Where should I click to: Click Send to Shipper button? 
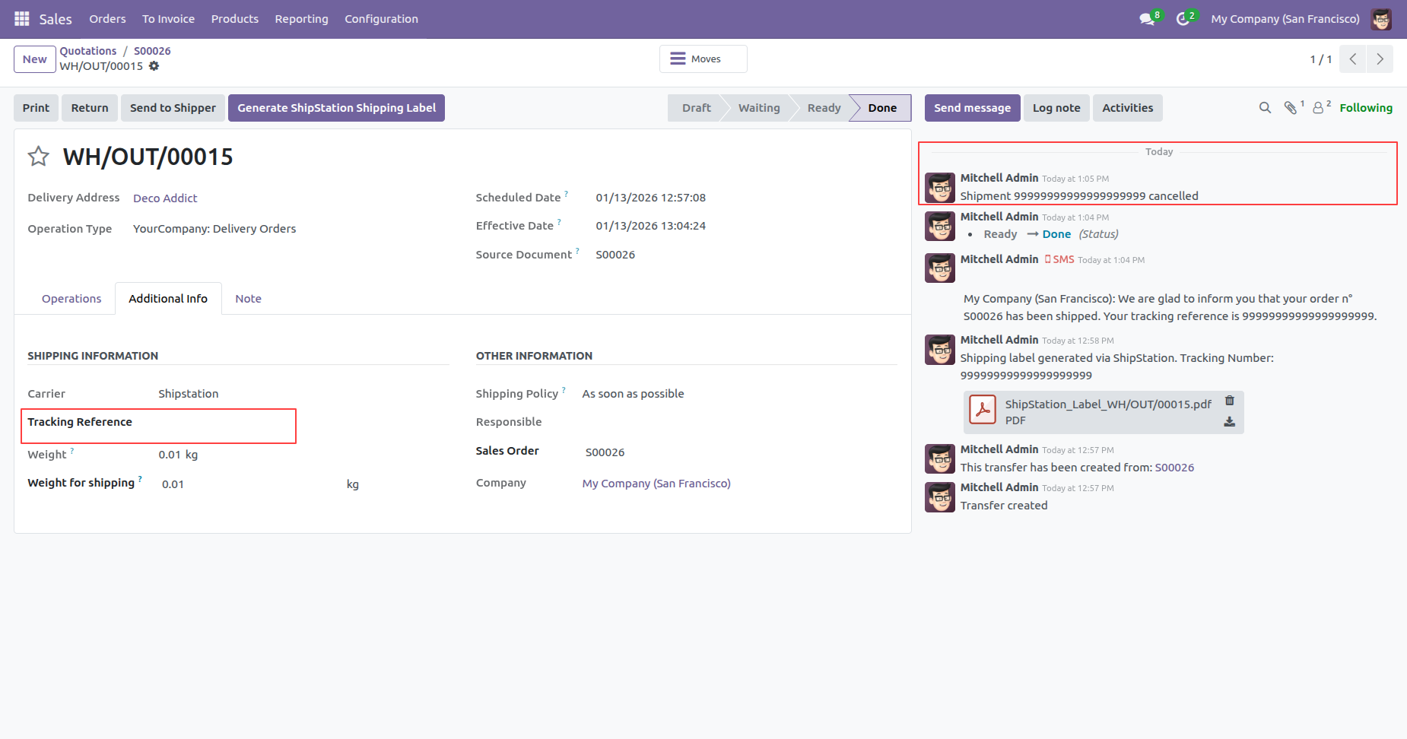pyautogui.click(x=173, y=108)
